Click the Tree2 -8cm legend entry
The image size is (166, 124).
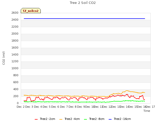click(x=94, y=119)
